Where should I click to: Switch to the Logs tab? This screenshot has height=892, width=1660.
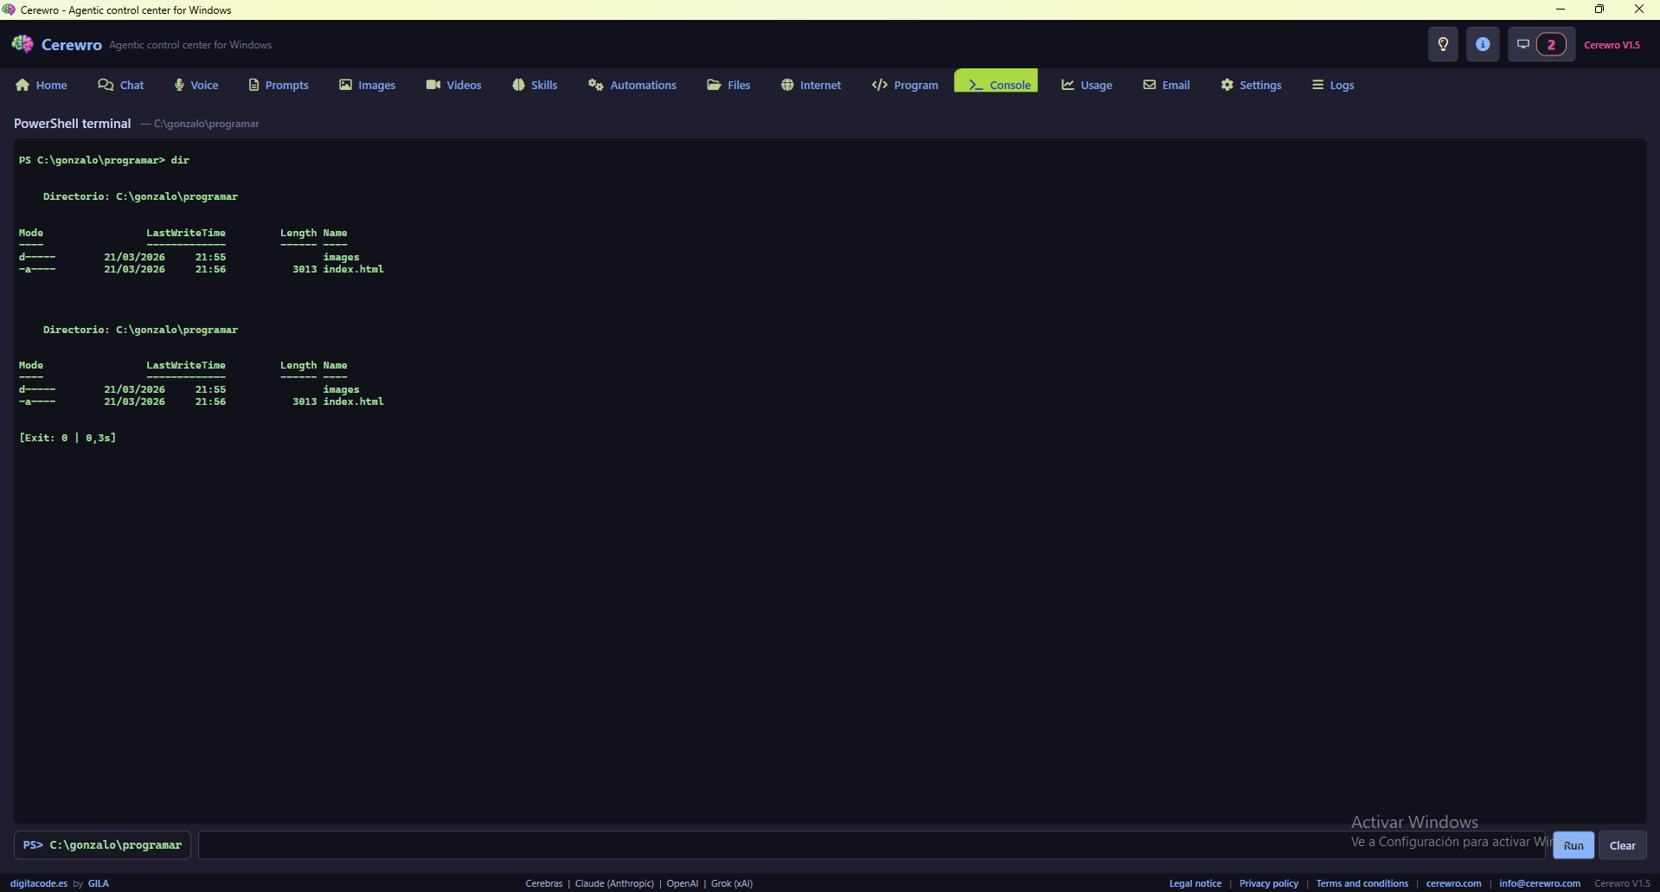tap(1332, 85)
